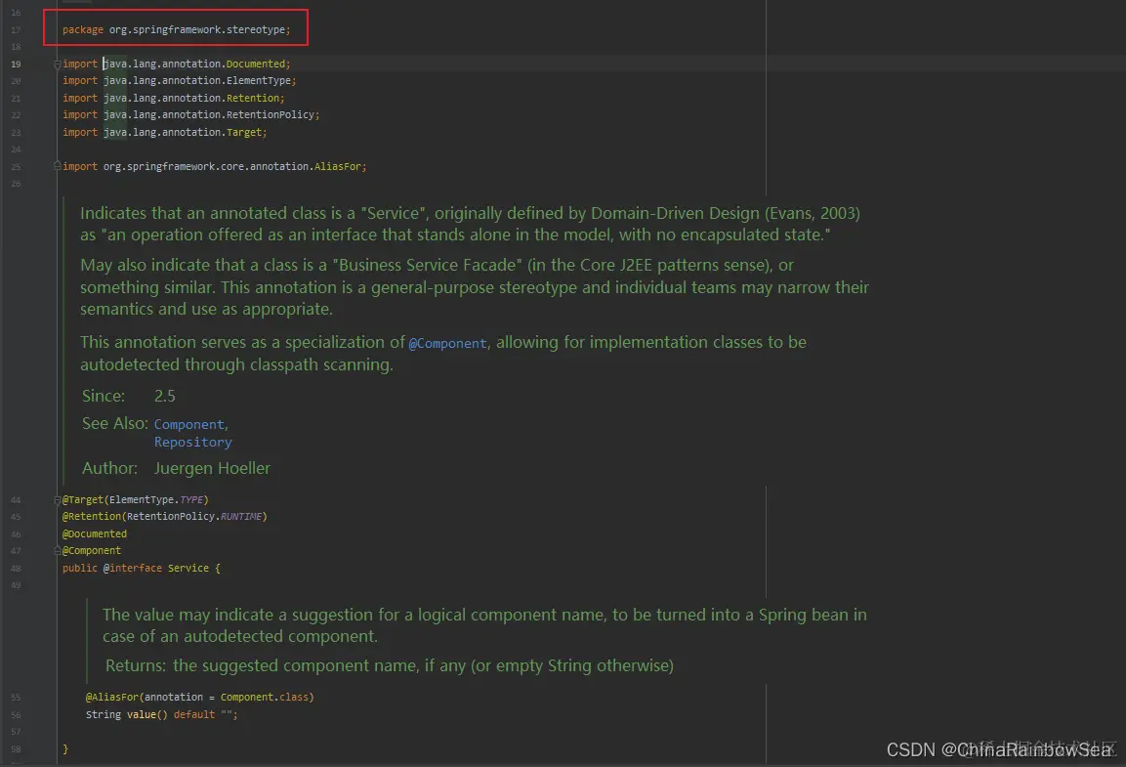
Task: Click the java.lang.annotation.ElementType import line
Action: [x=180, y=80]
